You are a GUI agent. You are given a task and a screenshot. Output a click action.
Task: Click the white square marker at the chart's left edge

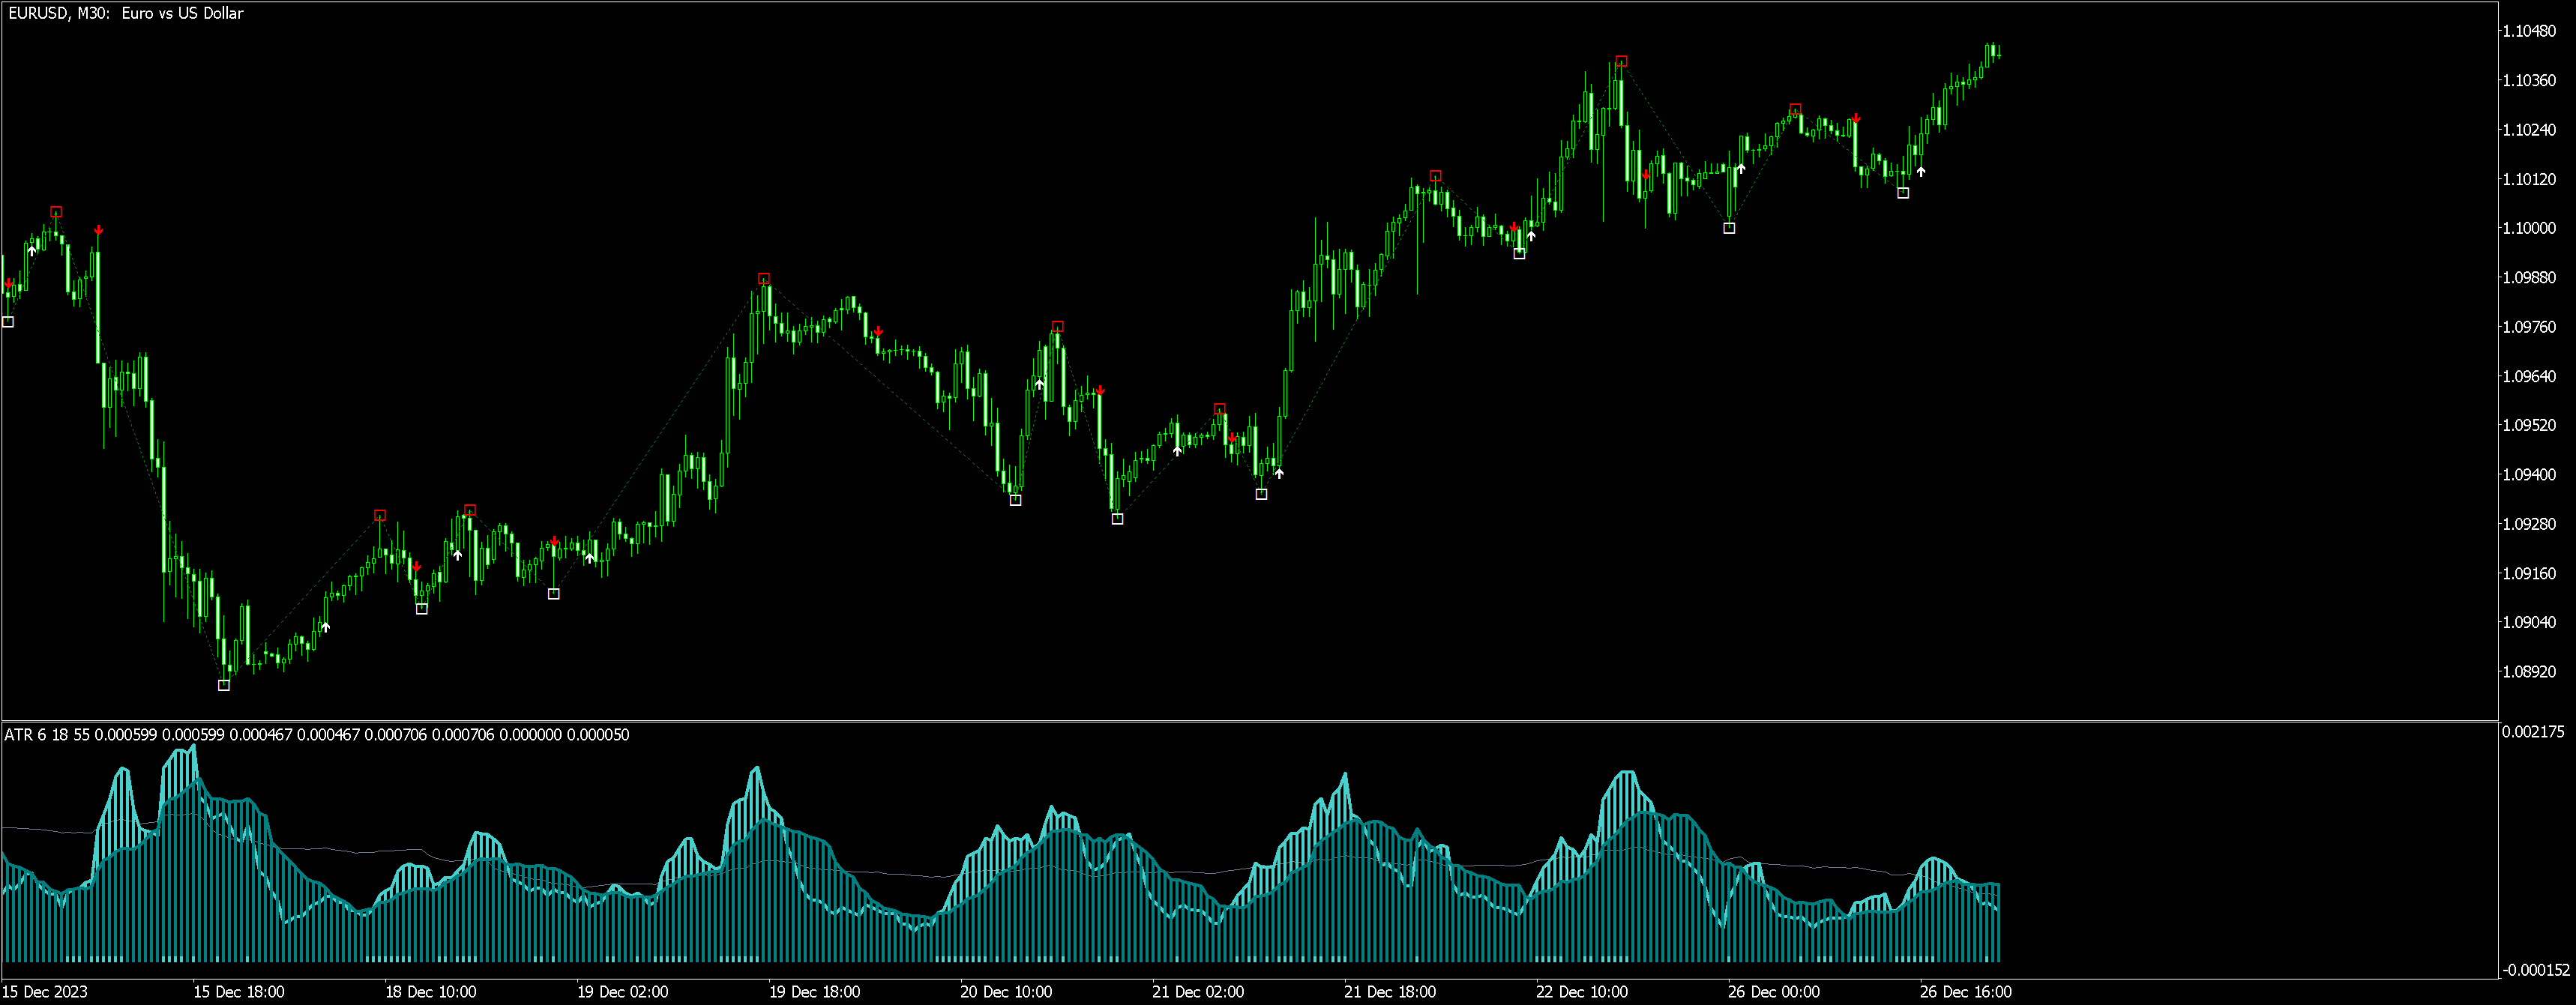(x=8, y=322)
